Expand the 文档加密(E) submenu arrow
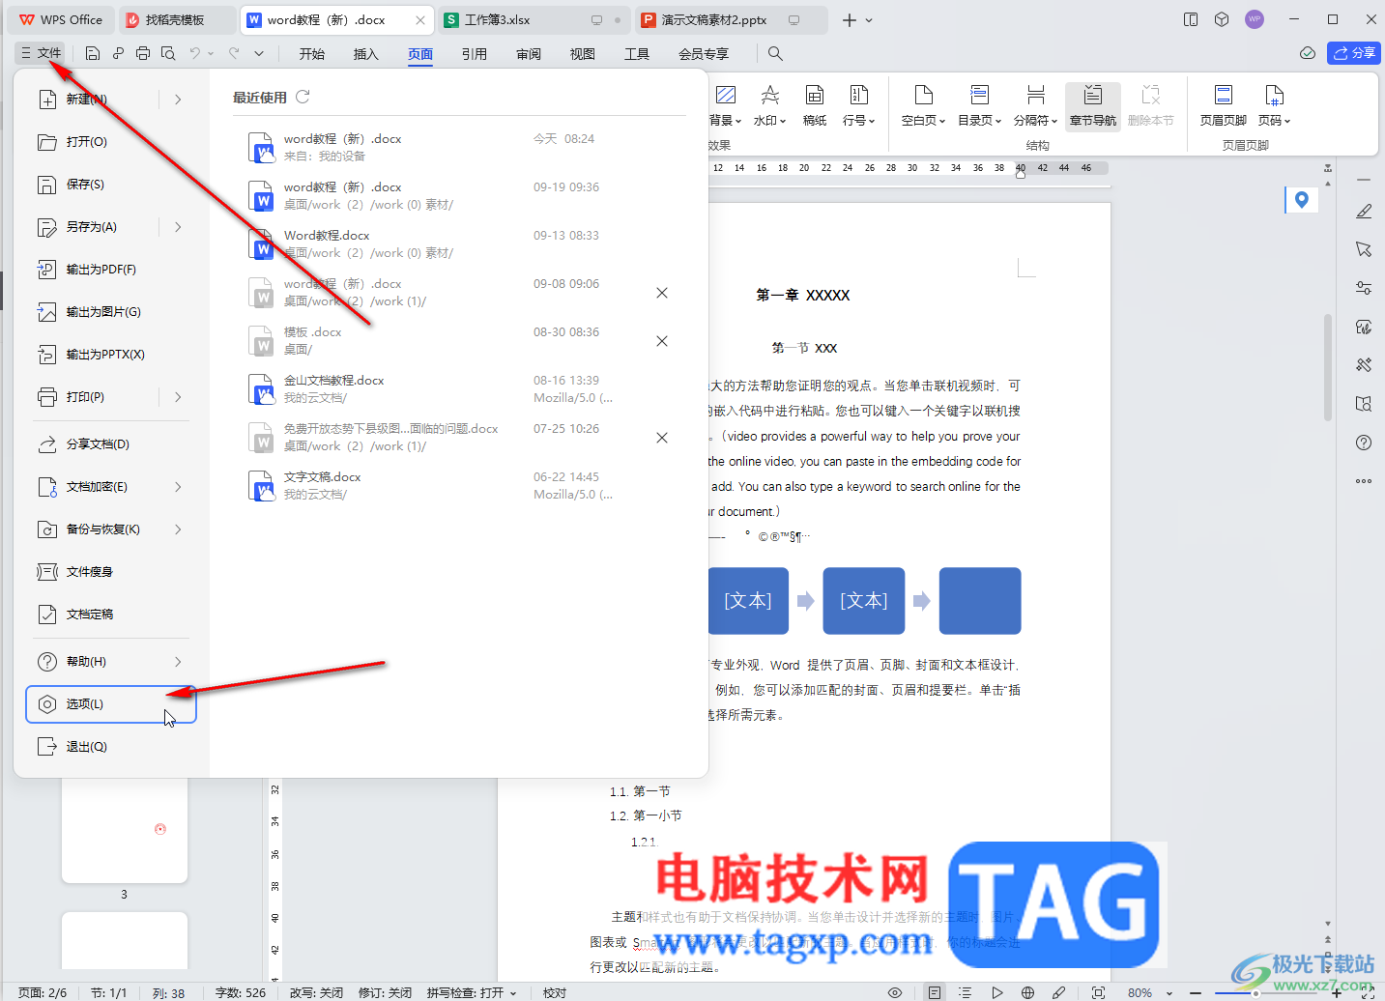 [178, 487]
